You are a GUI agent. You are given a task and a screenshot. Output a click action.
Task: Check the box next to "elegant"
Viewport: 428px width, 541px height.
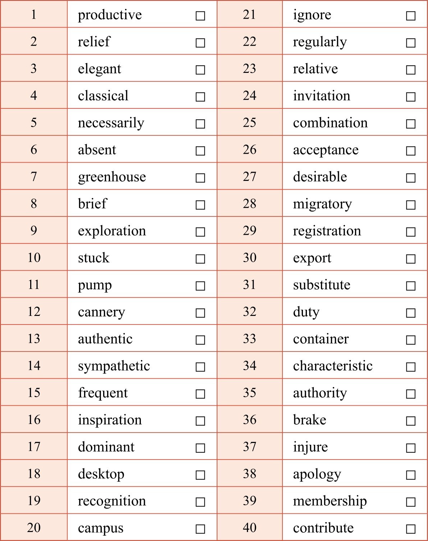(200, 70)
